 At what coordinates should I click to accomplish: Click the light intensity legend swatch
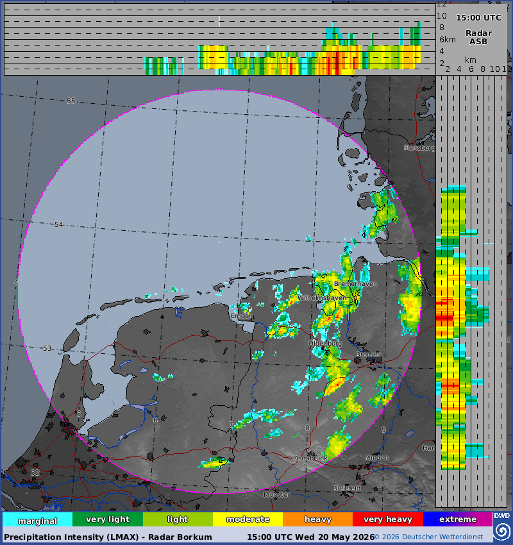[x=178, y=519]
